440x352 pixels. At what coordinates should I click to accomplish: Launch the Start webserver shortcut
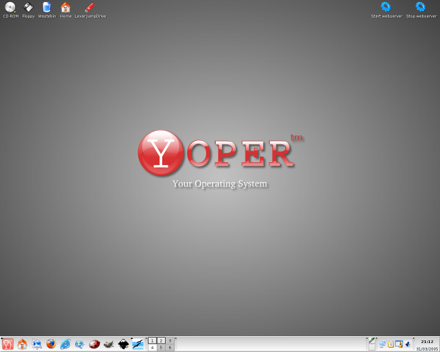click(x=386, y=10)
